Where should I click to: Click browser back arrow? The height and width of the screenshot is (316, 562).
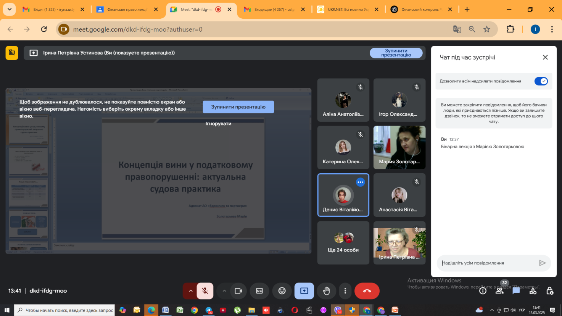click(10, 29)
